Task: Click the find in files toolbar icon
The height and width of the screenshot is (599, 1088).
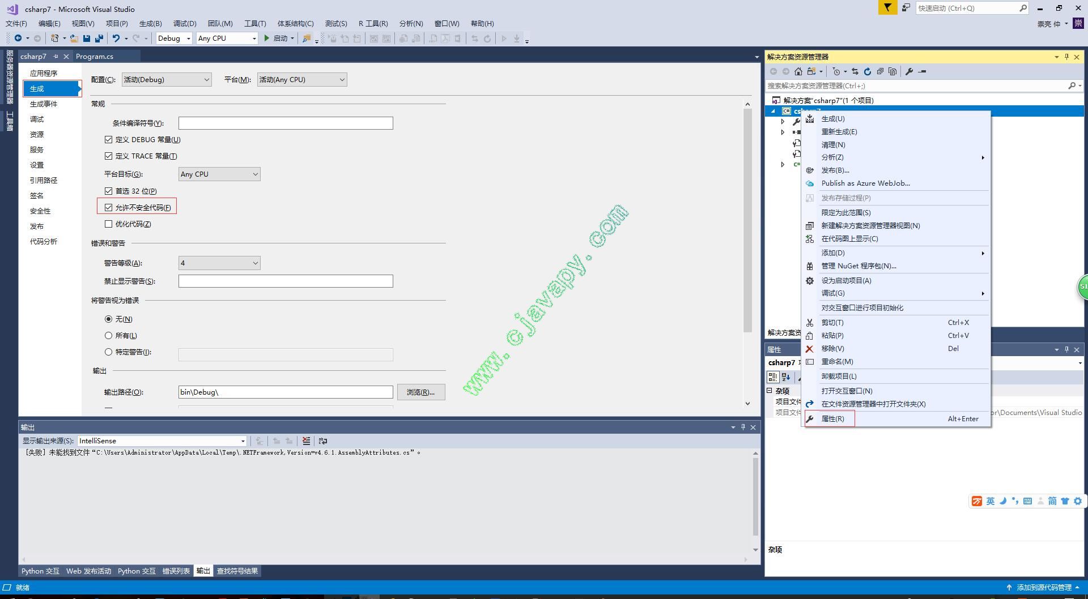Action: [307, 38]
